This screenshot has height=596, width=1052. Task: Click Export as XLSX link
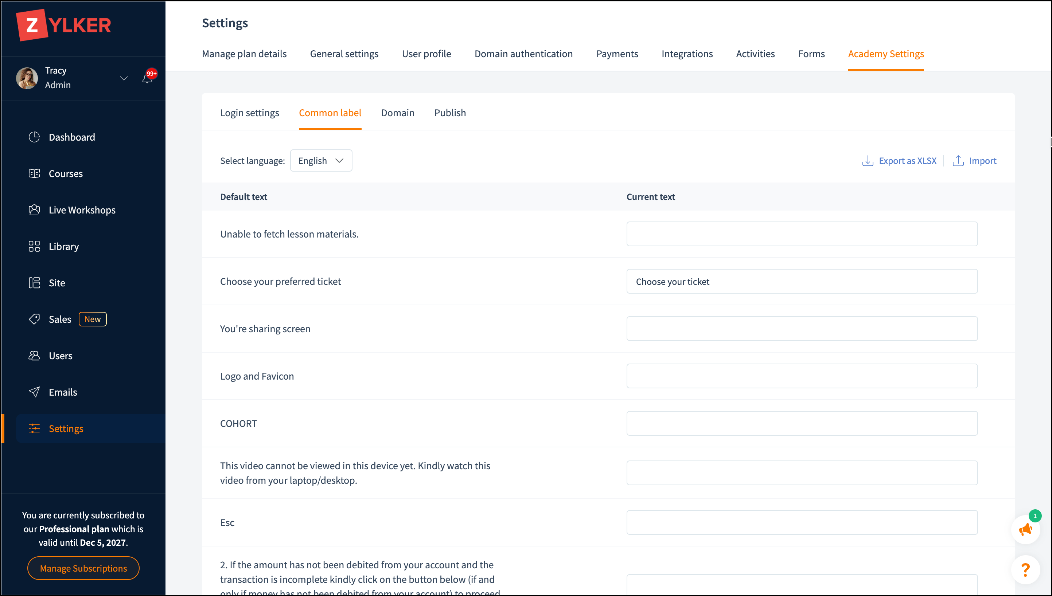pyautogui.click(x=899, y=160)
